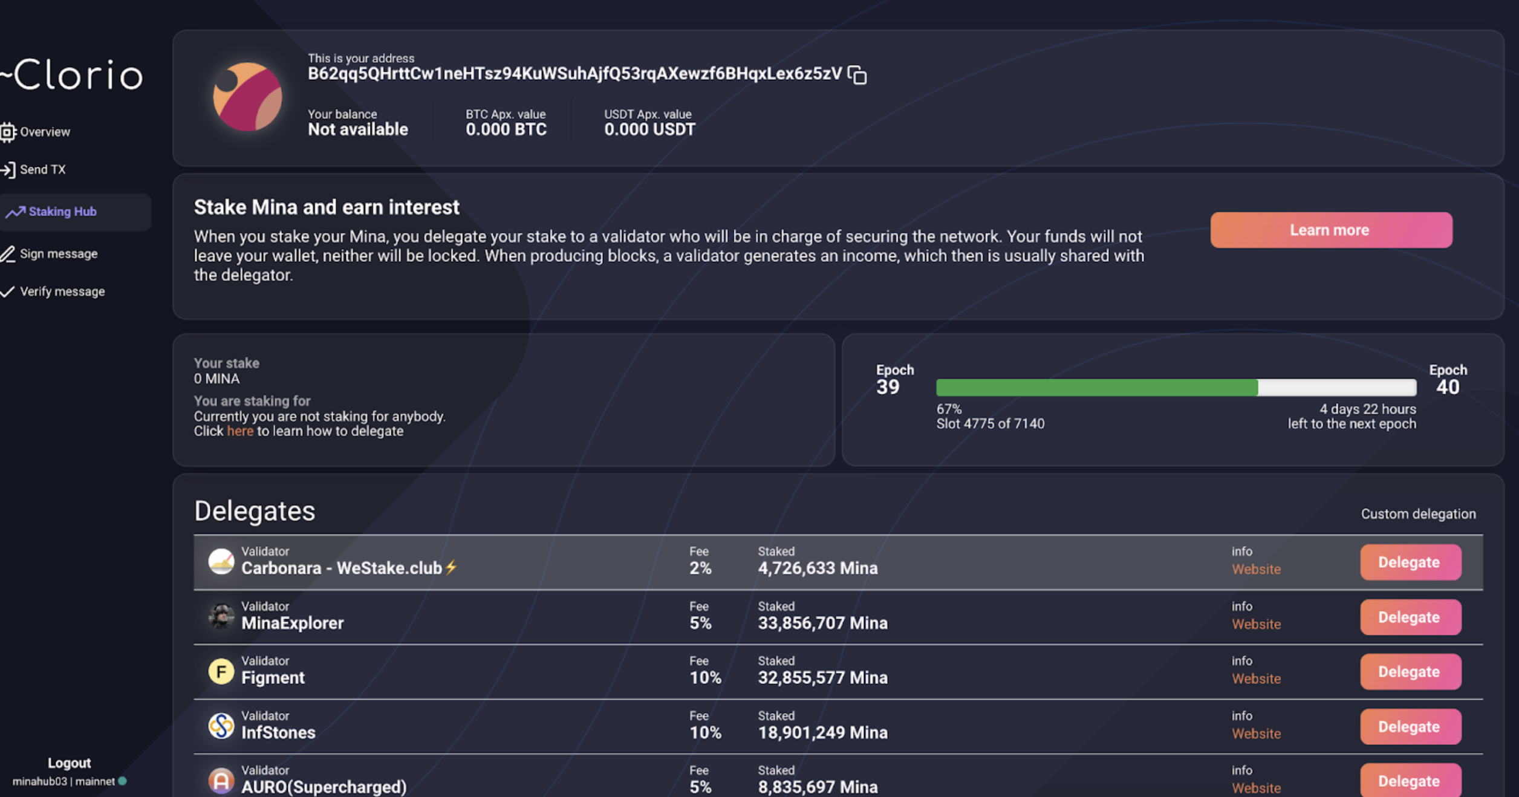This screenshot has height=797, width=1519.
Task: Click Delegate for Carbonara WeStake.club
Action: pyautogui.click(x=1408, y=562)
